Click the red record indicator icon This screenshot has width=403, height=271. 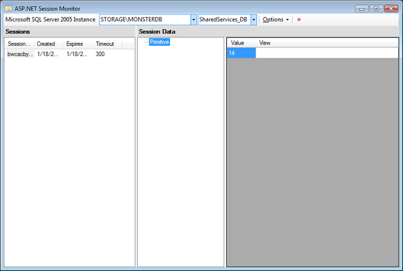coord(298,19)
